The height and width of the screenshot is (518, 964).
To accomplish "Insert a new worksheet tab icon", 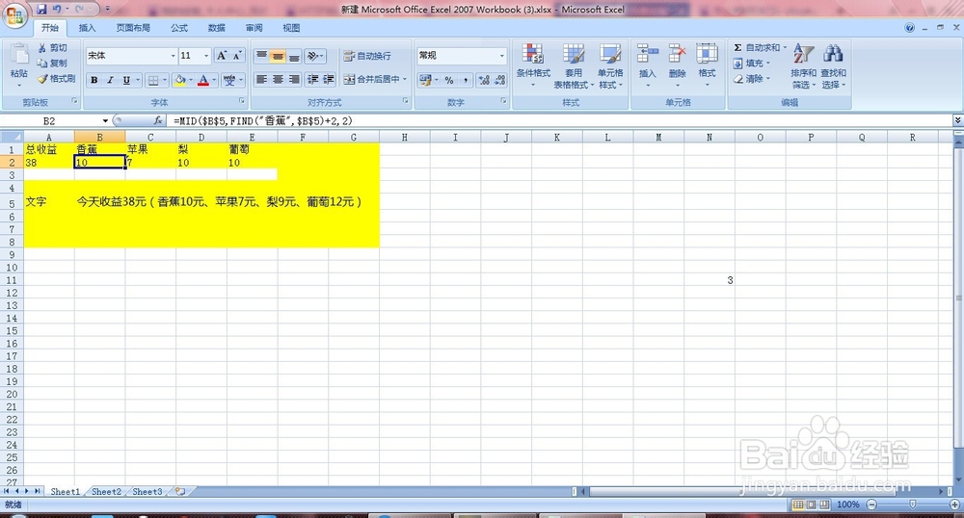I will point(181,492).
